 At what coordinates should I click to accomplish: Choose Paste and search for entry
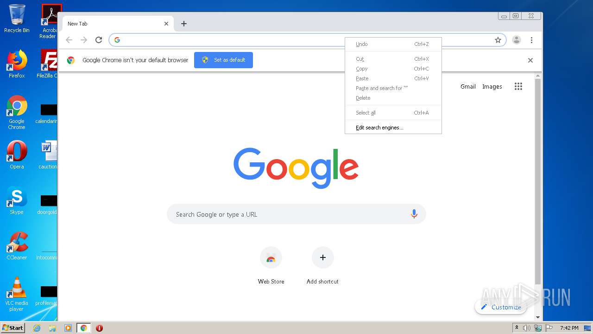coord(393,88)
